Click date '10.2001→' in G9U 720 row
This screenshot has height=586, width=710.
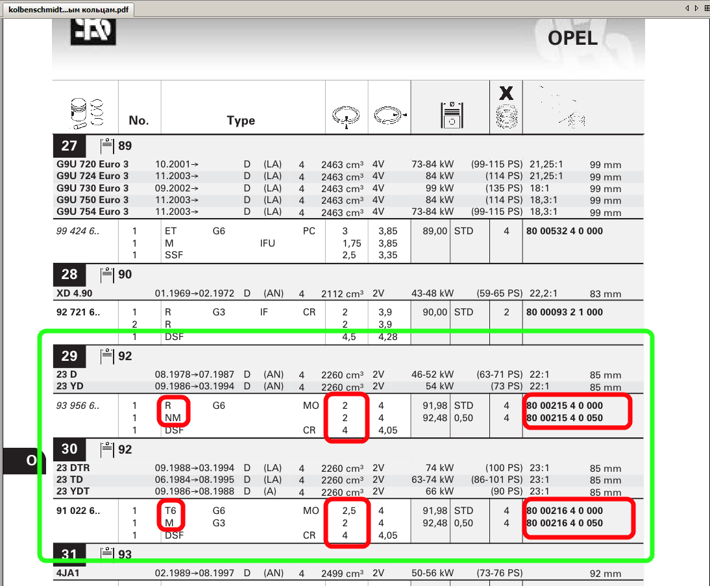pyautogui.click(x=177, y=164)
